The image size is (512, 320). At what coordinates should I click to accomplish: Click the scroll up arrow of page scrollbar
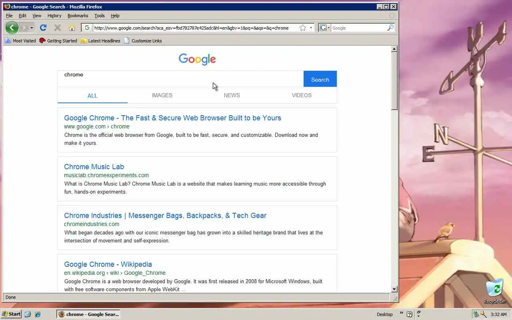pyautogui.click(x=394, y=49)
